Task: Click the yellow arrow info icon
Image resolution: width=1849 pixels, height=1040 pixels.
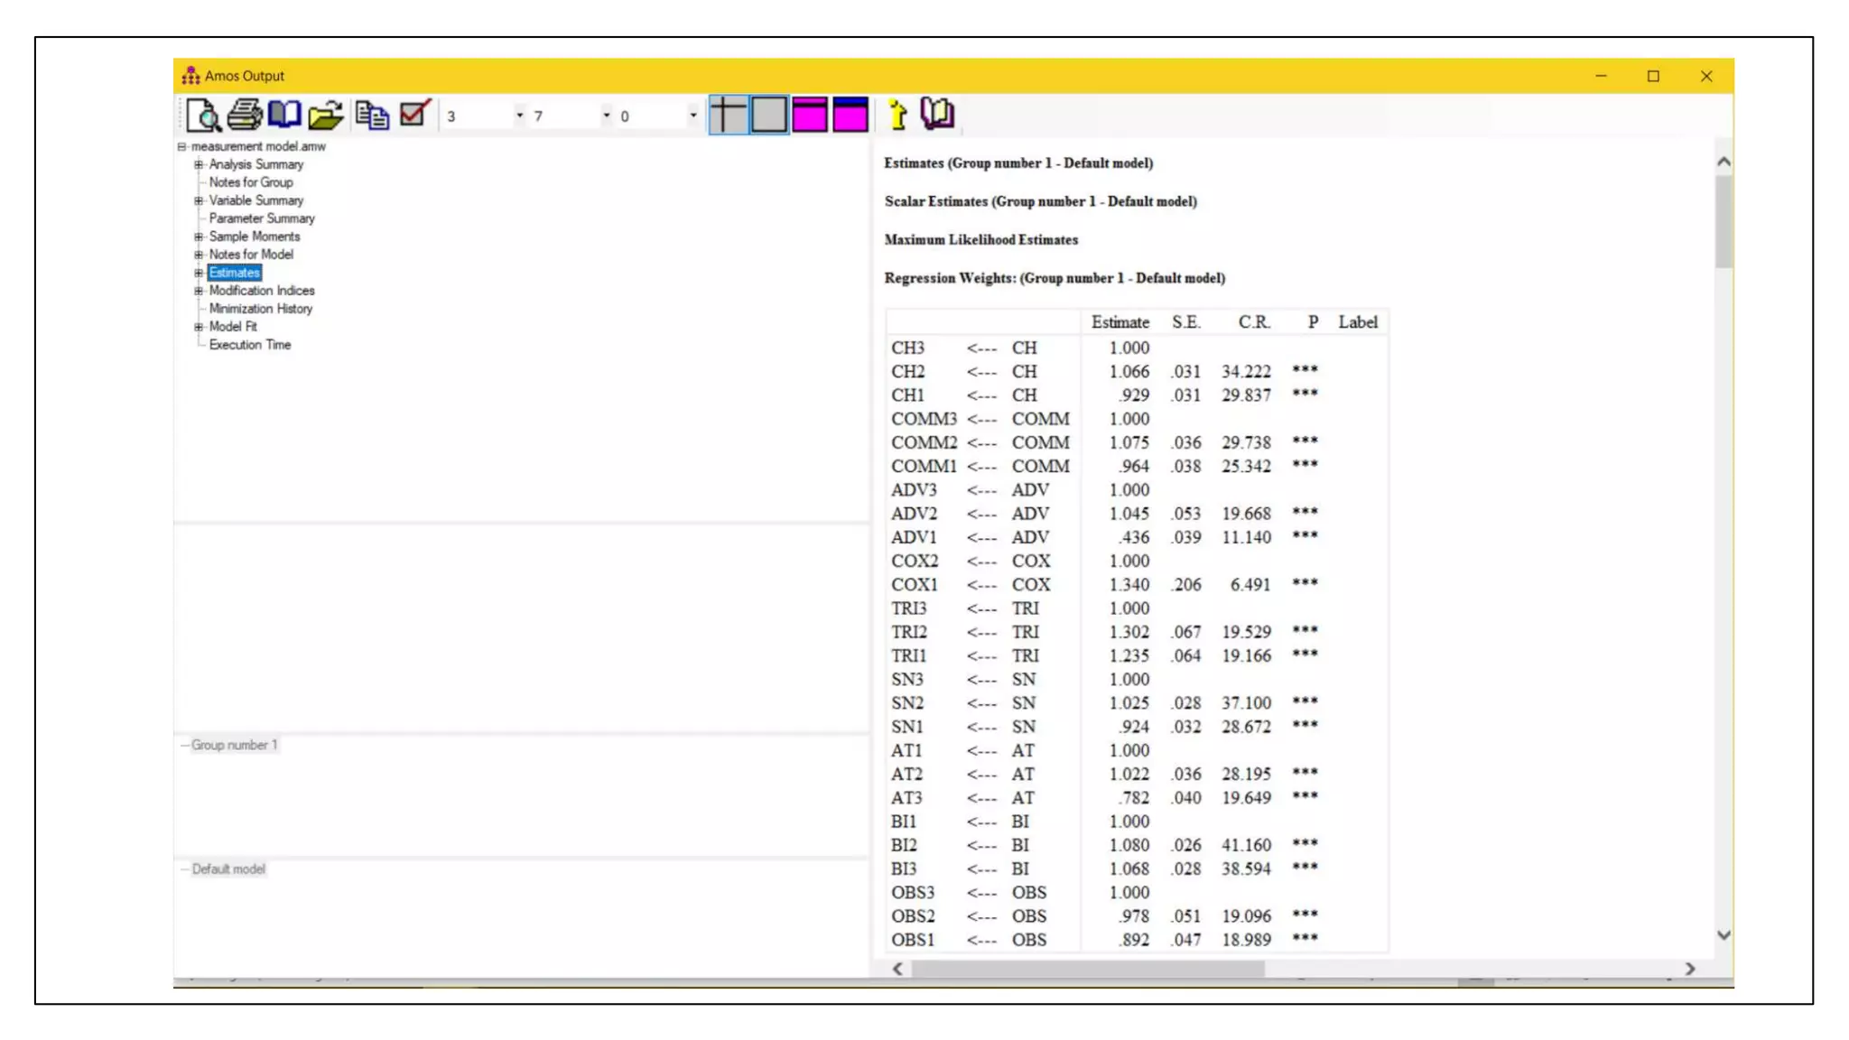Action: coord(897,115)
